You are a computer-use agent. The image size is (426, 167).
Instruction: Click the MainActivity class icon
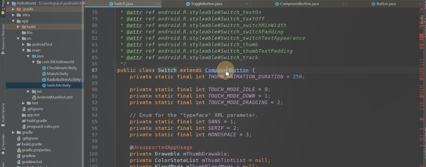[44, 74]
